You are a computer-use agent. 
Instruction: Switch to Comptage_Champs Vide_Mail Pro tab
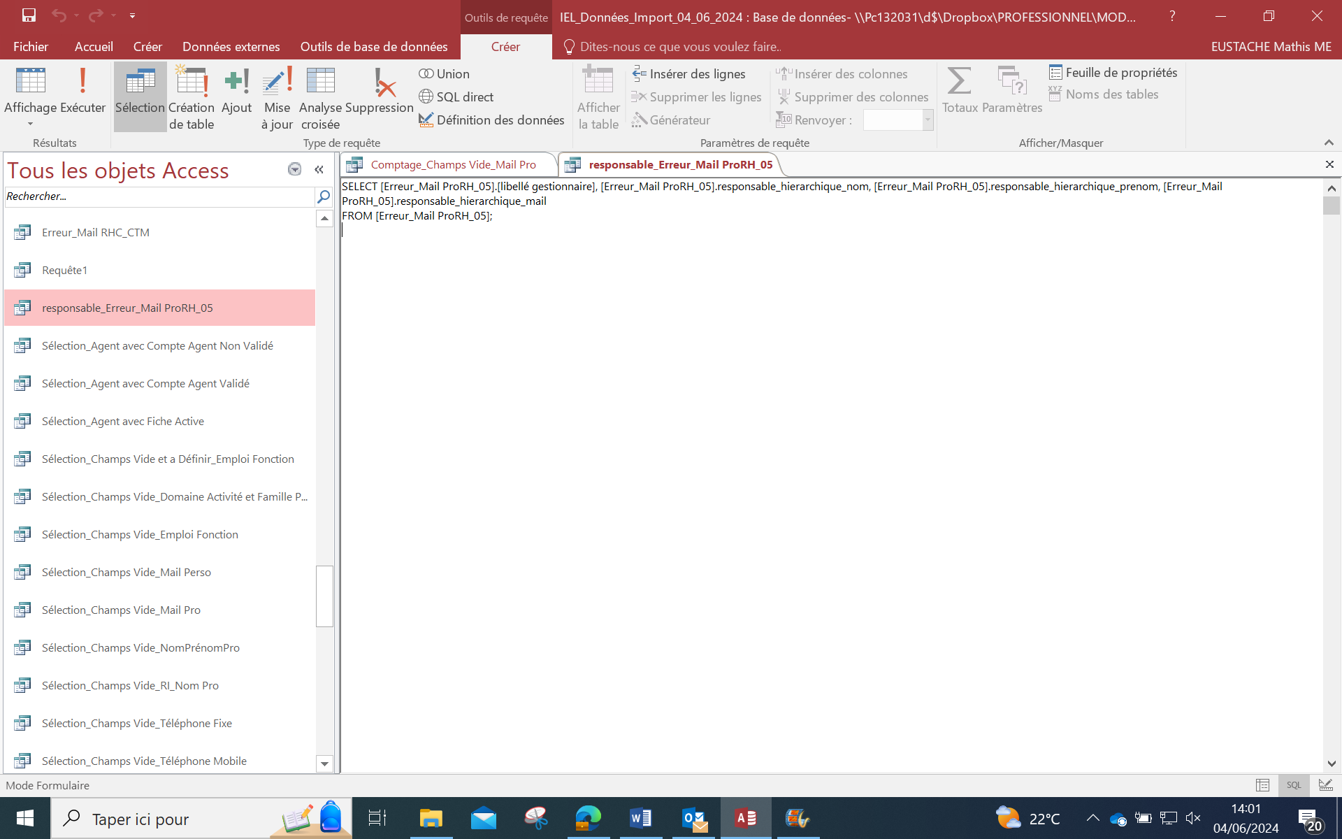(452, 165)
